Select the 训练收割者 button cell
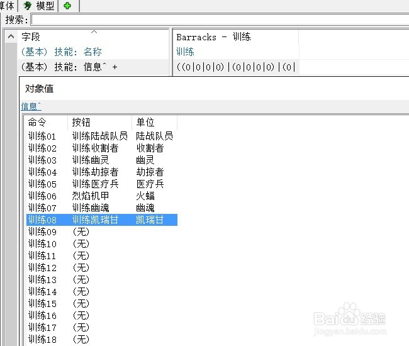This screenshot has height=346, width=409. [x=95, y=148]
